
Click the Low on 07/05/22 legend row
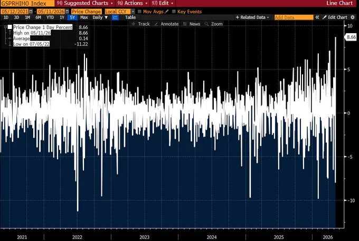31,44
